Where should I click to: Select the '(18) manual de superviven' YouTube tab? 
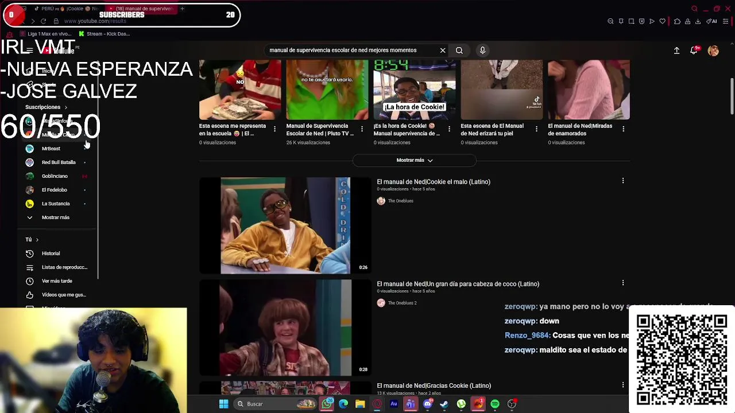(141, 9)
